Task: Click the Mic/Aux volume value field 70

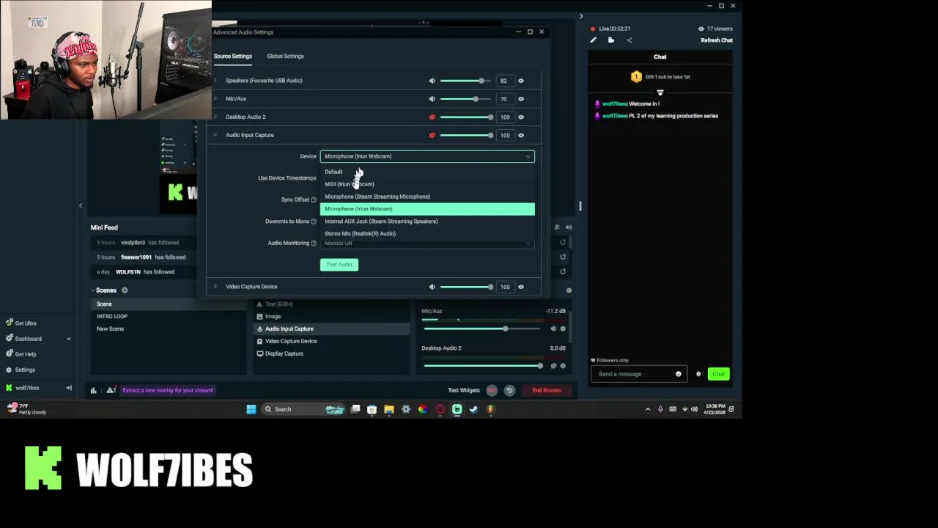Action: point(503,99)
